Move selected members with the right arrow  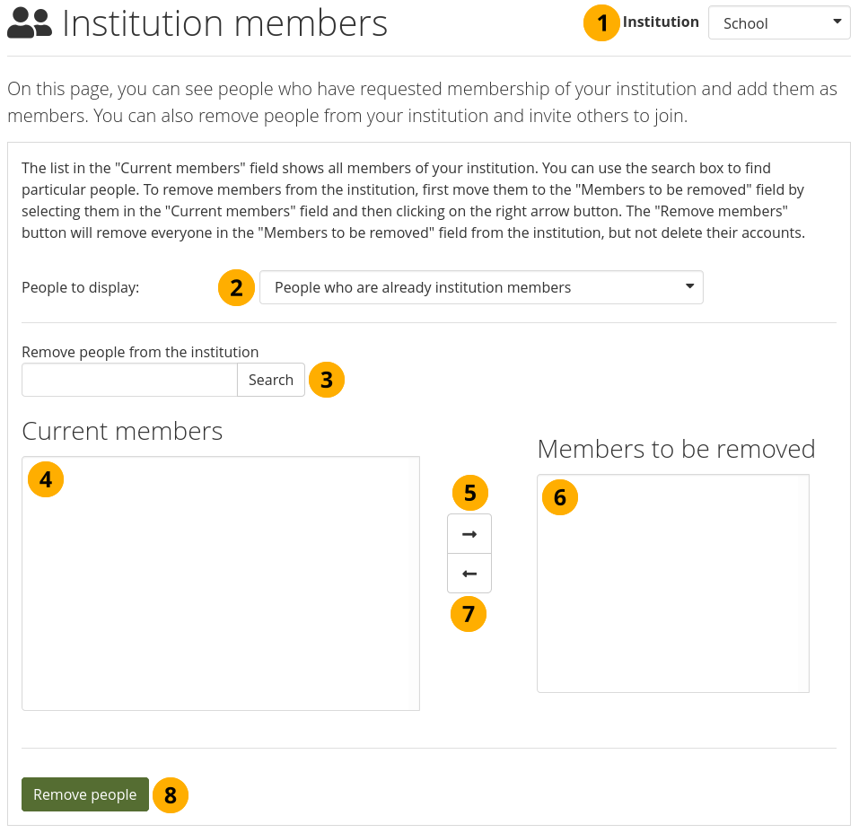pos(469,534)
